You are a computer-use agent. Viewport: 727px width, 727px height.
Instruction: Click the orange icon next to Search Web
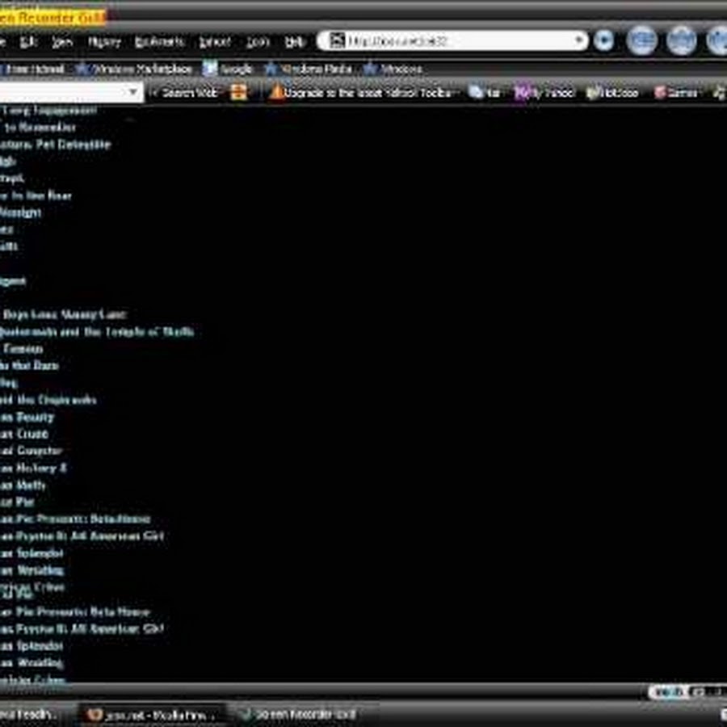[238, 93]
